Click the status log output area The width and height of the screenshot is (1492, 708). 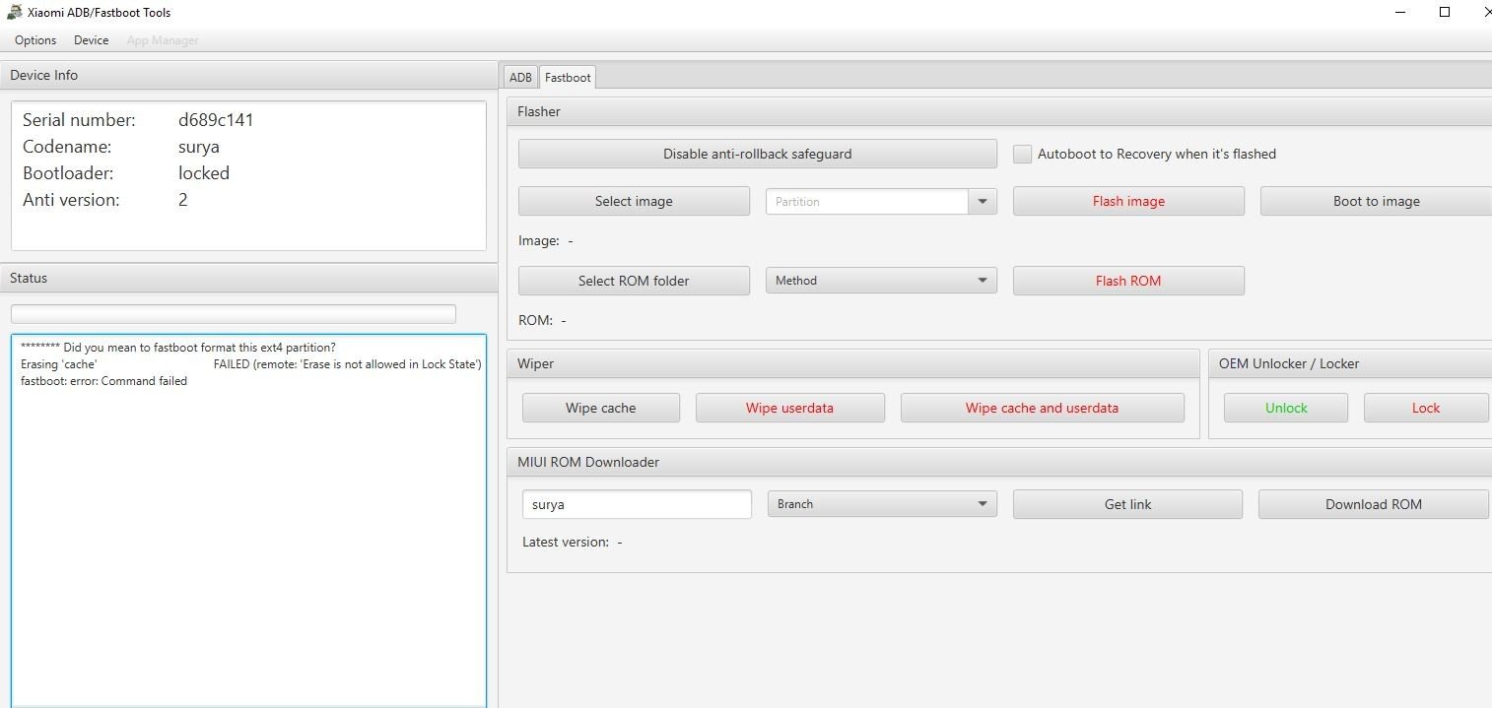click(x=248, y=521)
